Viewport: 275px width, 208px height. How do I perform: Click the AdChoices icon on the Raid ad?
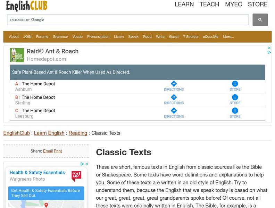269,52
